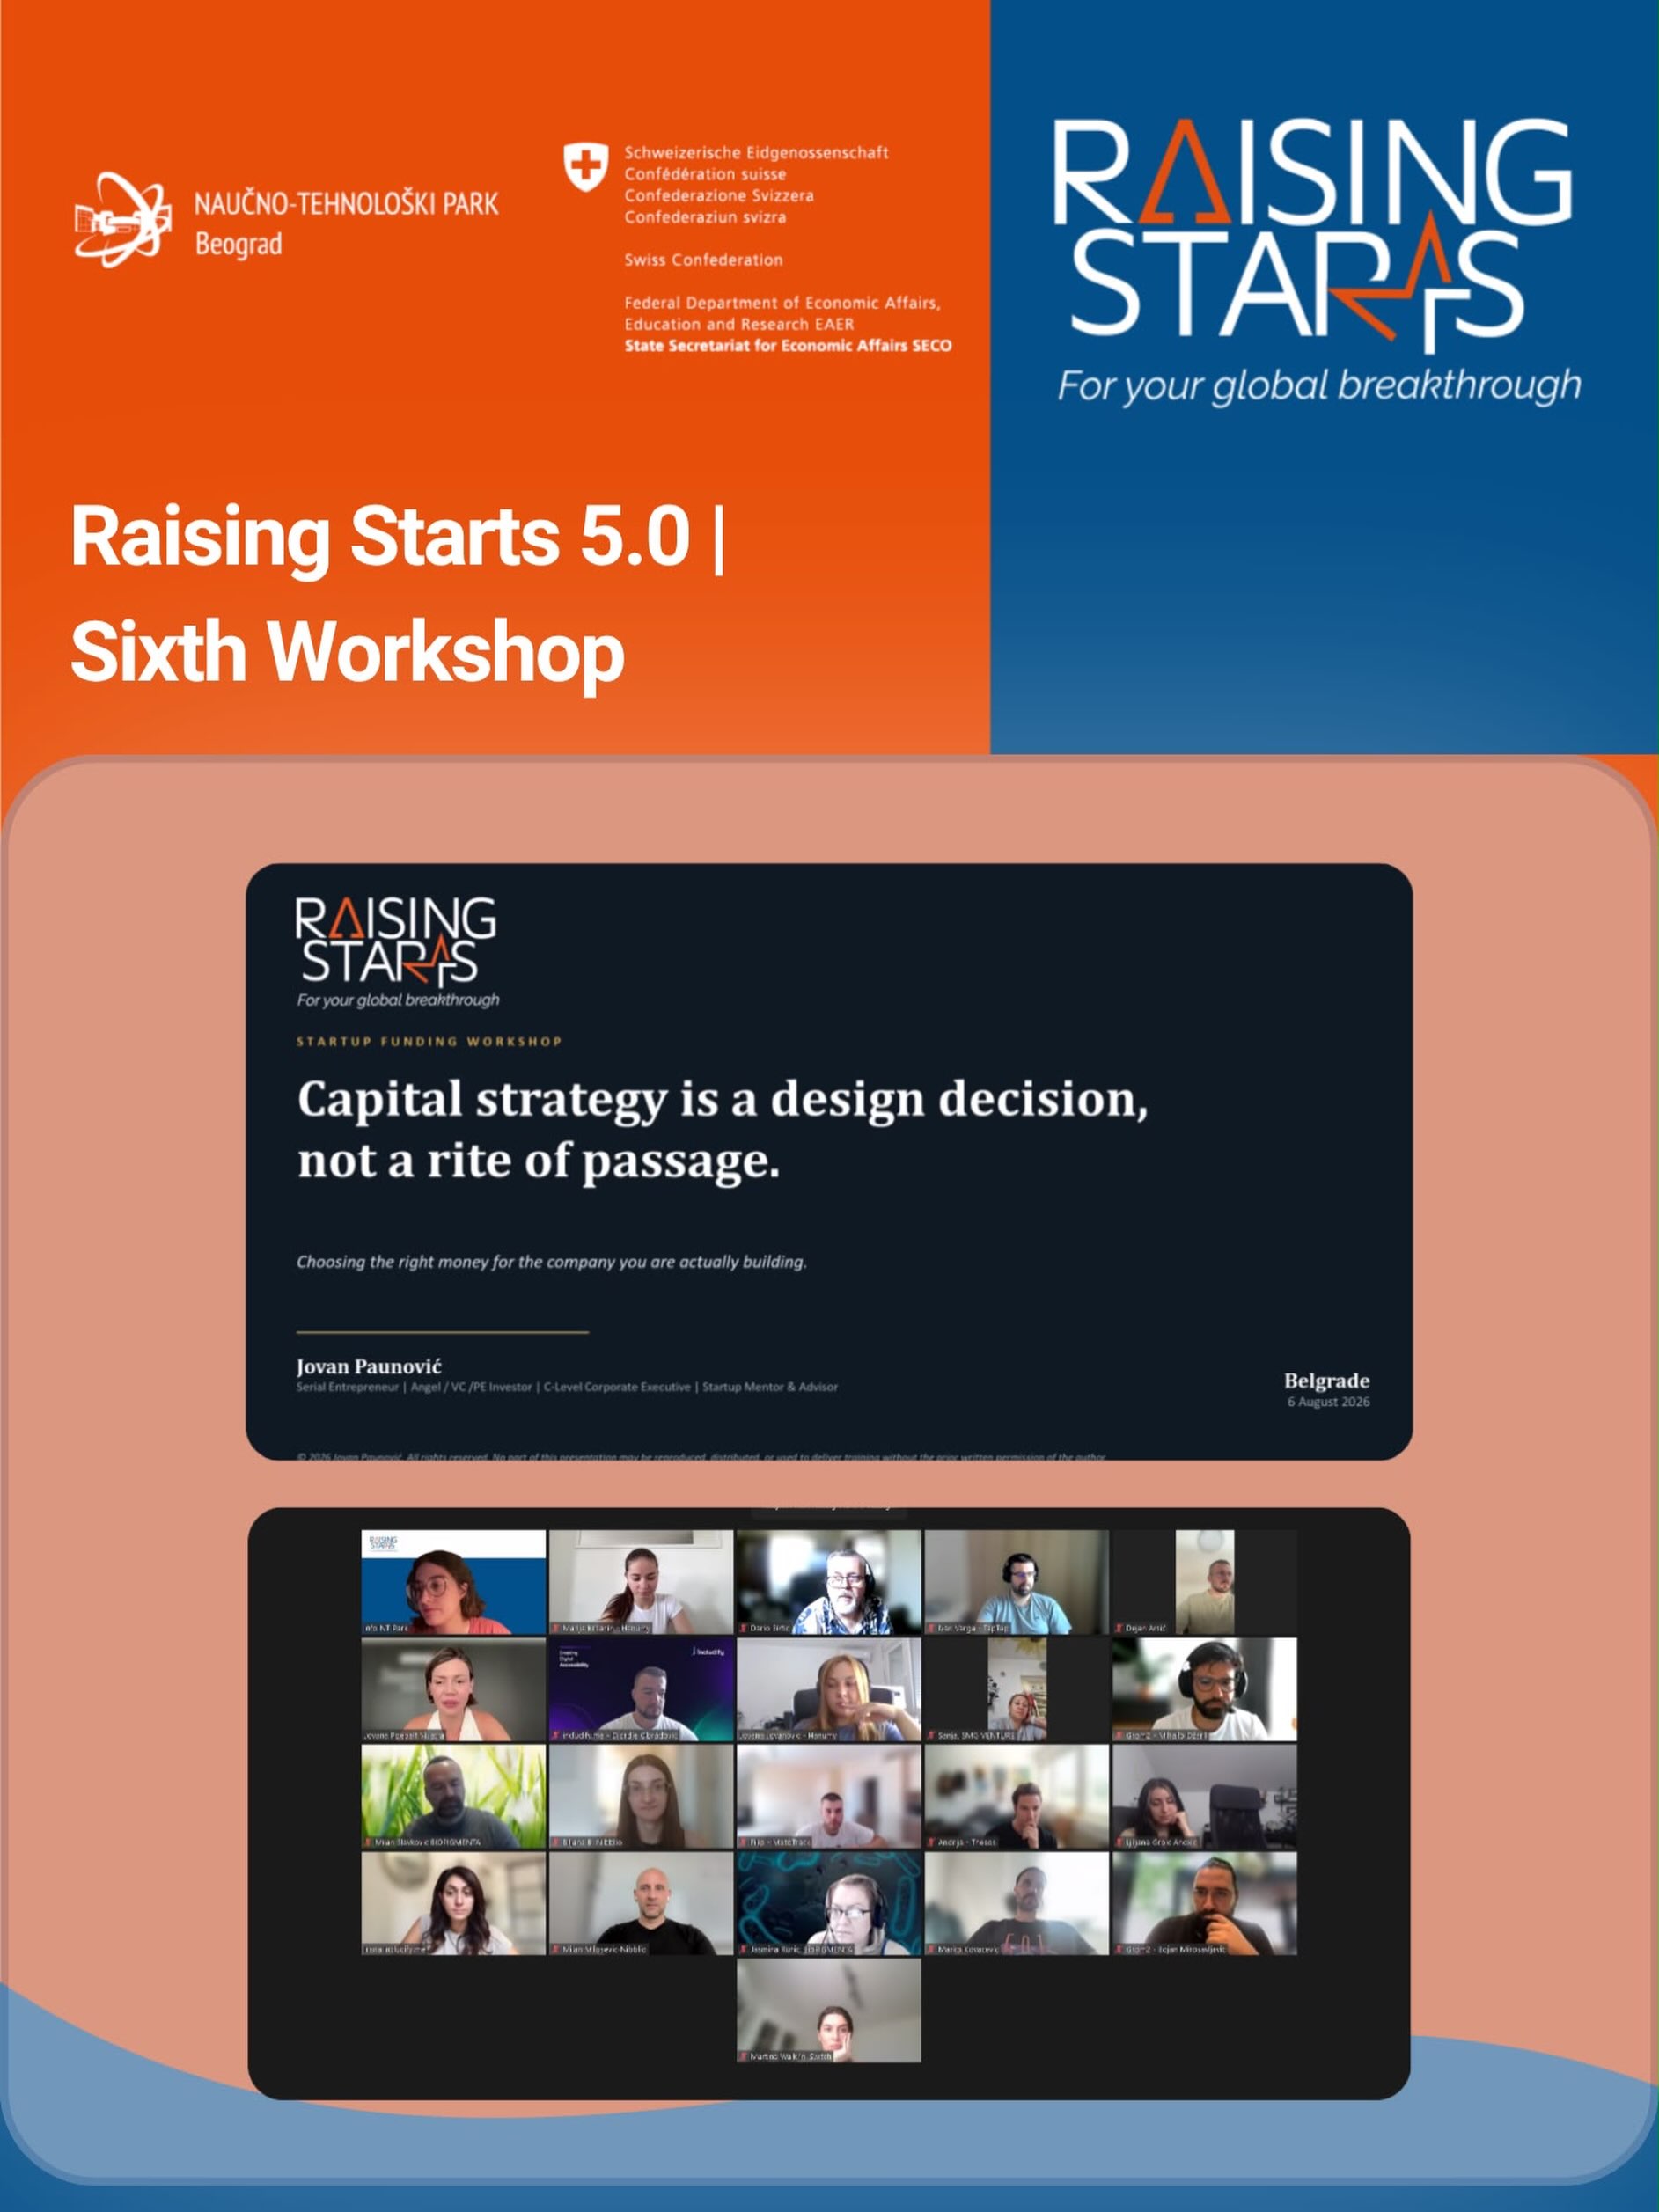This screenshot has width=1659, height=2212.
Task: Click the '6 August 2026' date
Action: coord(1329,1402)
